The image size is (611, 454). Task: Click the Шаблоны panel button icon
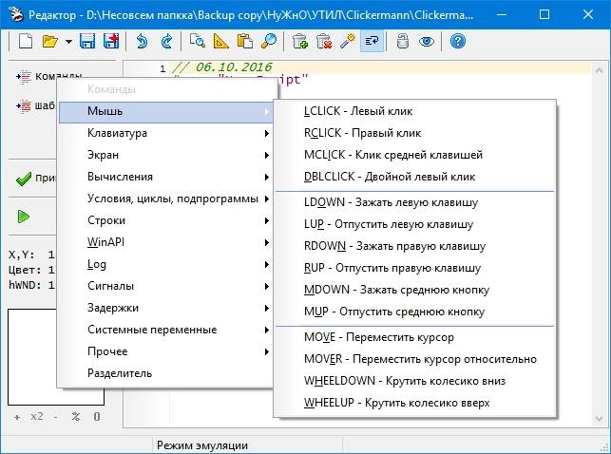(x=23, y=105)
